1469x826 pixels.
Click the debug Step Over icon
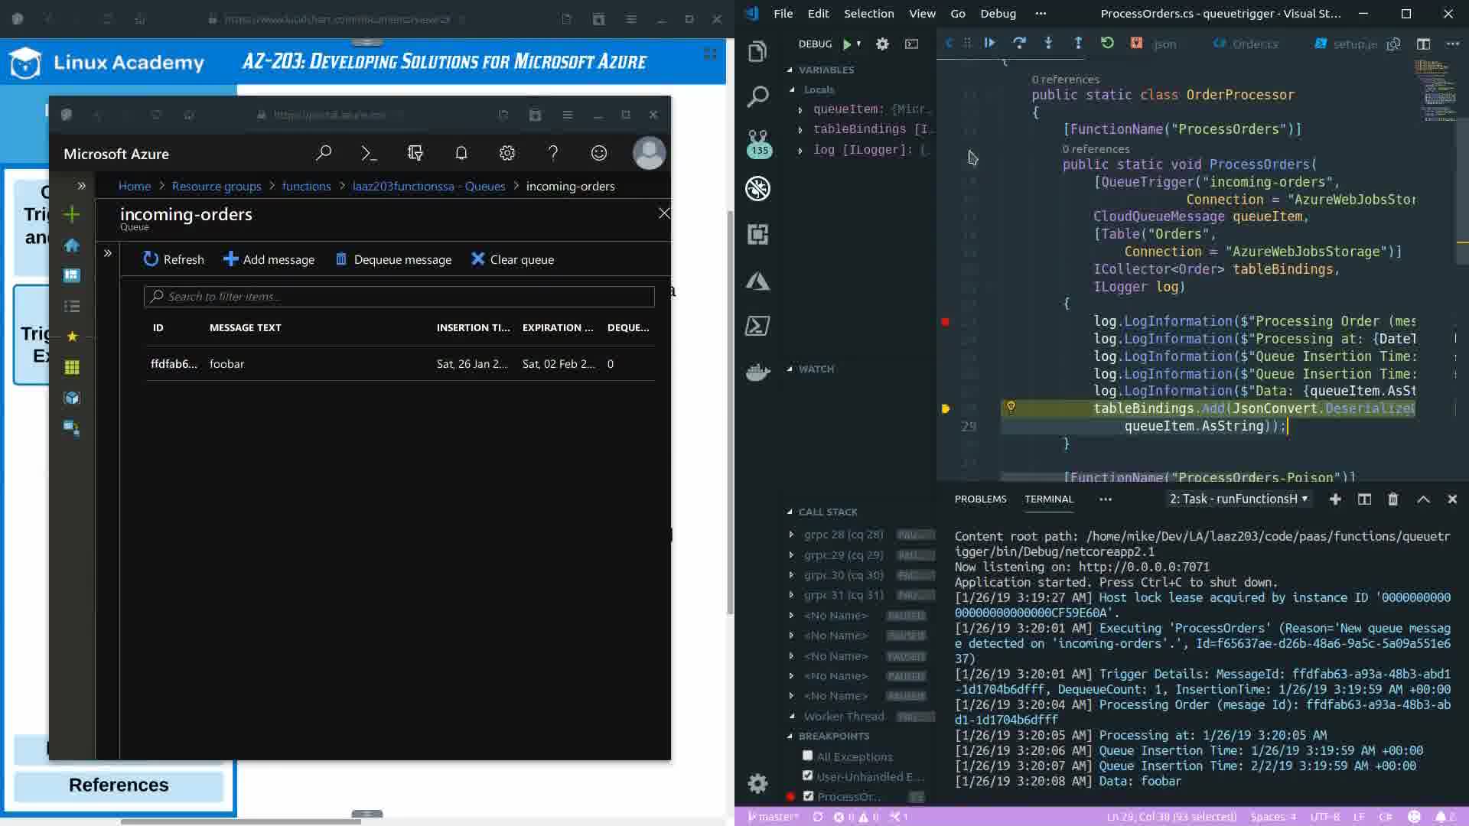pos(1019,44)
